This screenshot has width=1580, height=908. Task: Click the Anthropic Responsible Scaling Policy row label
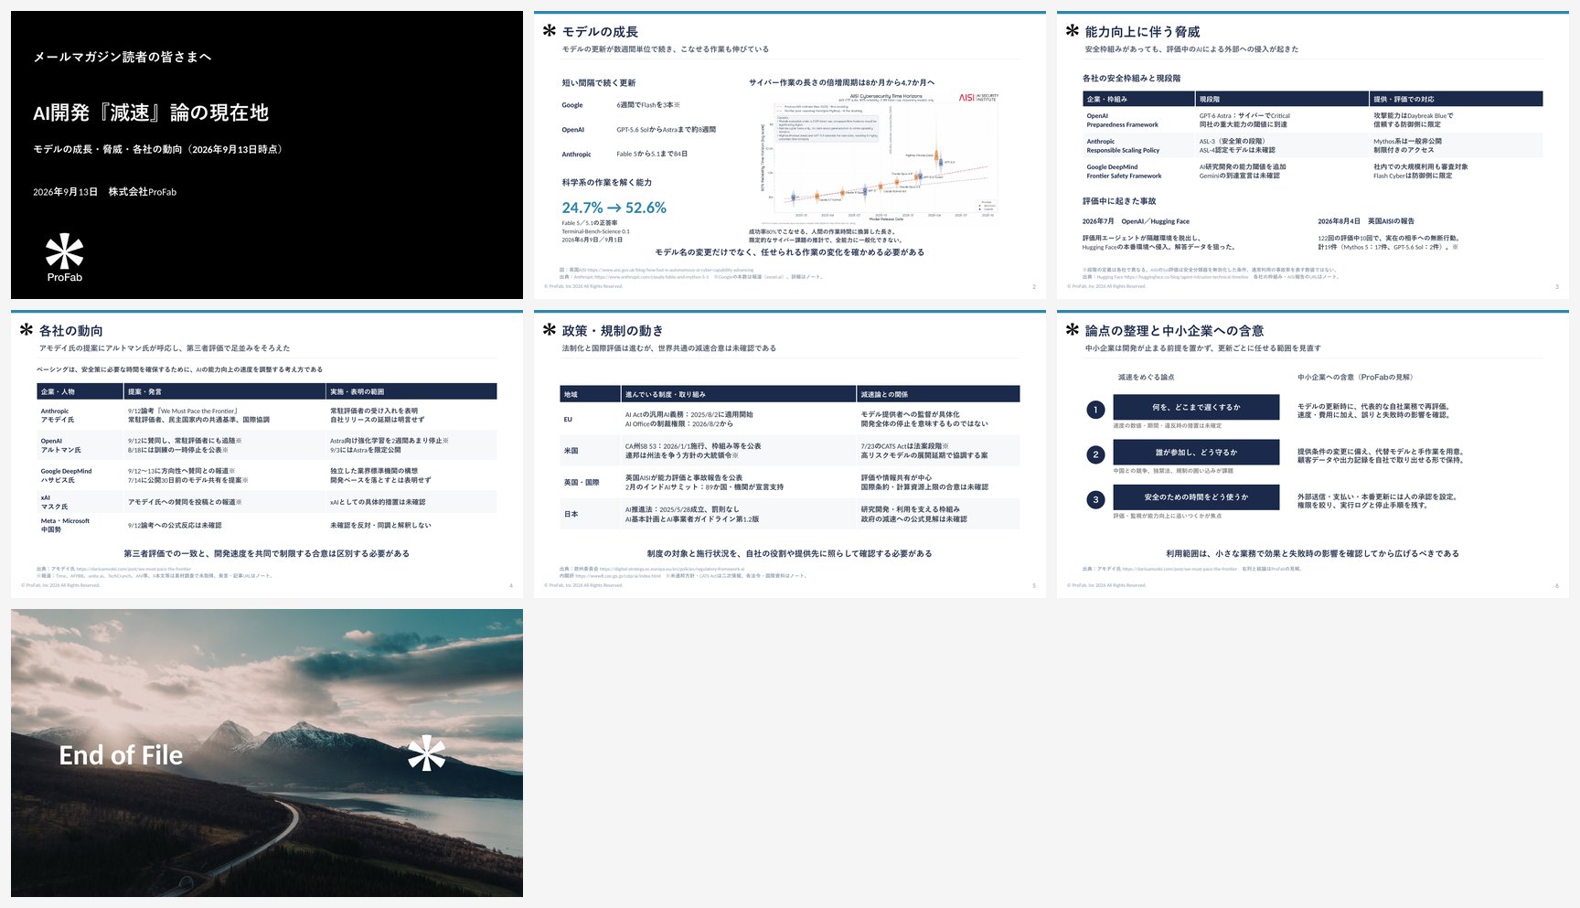point(1123,145)
